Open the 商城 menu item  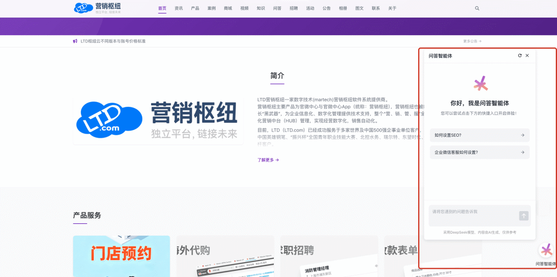[228, 8]
